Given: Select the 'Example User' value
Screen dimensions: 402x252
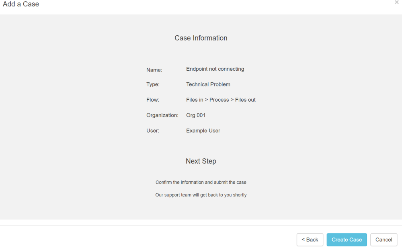Looking at the screenshot, I should tap(203, 131).
